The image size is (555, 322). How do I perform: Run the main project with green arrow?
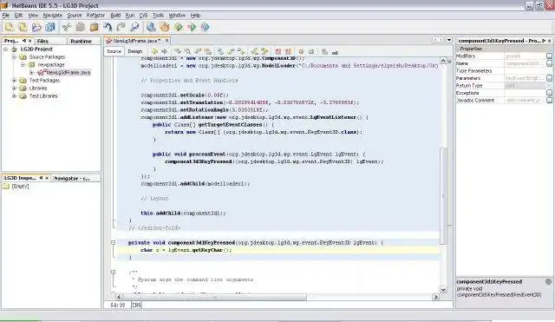tap(179, 27)
